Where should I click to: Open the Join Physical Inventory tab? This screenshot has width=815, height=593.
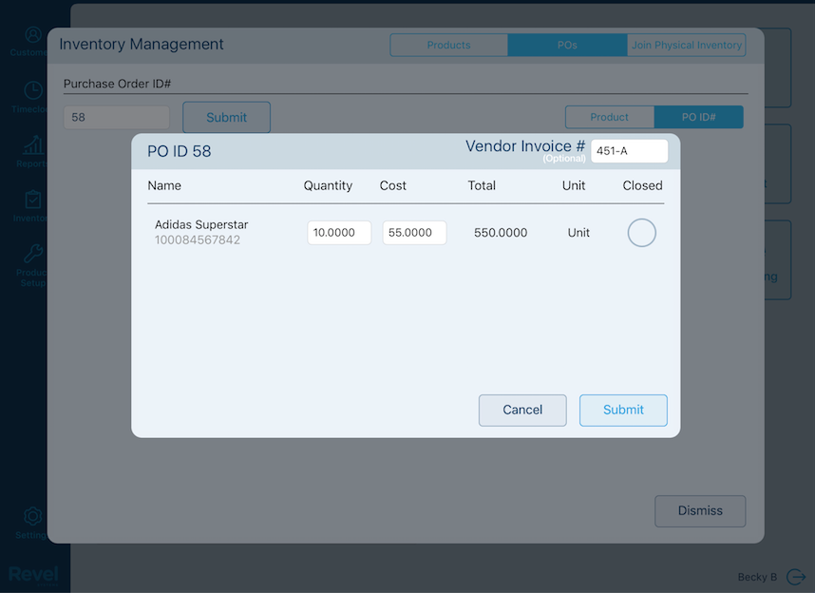(686, 45)
